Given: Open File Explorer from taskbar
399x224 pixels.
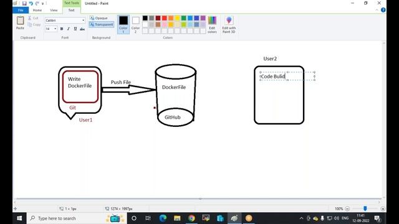Looking at the screenshot, I should (x=177, y=218).
